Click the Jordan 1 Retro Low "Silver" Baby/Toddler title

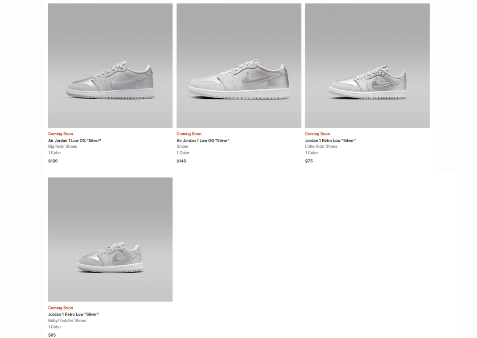pos(73,314)
